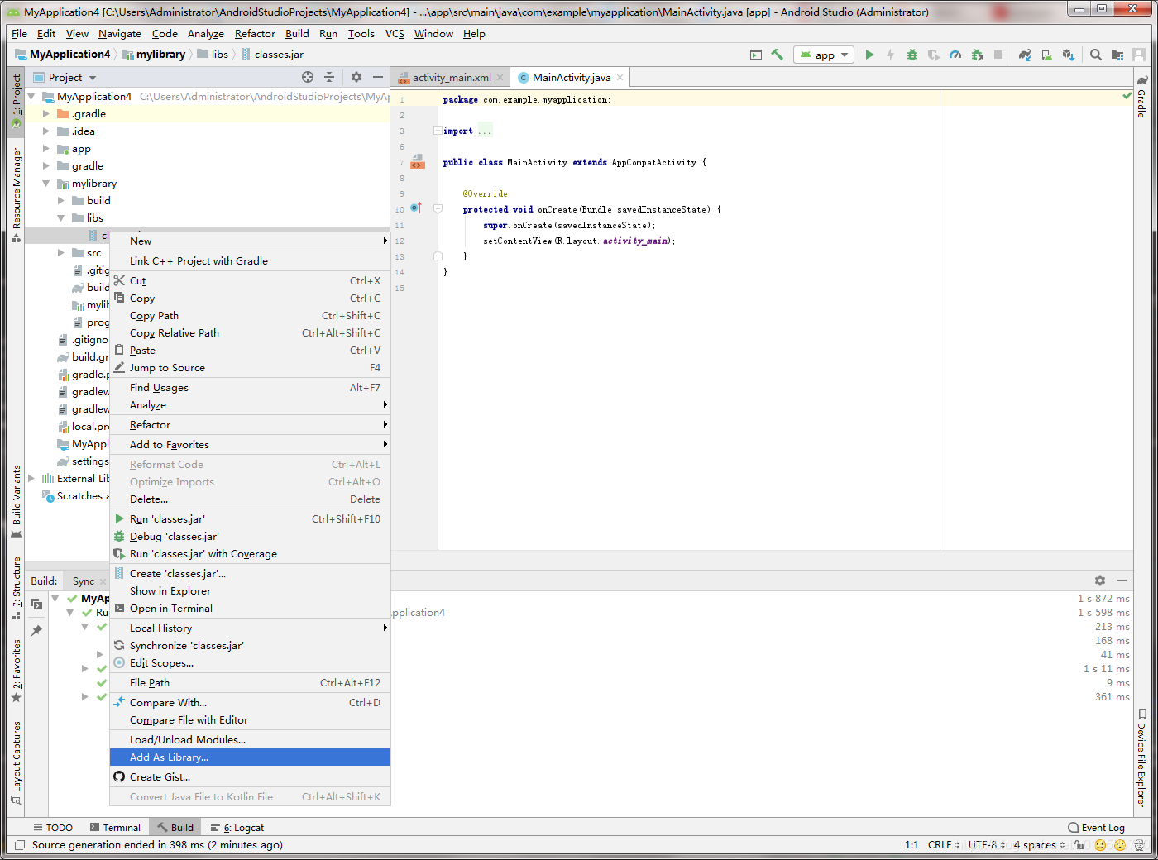Click the pin tab icon in Build panel
Viewport: 1158px width, 860px height.
[x=36, y=631]
